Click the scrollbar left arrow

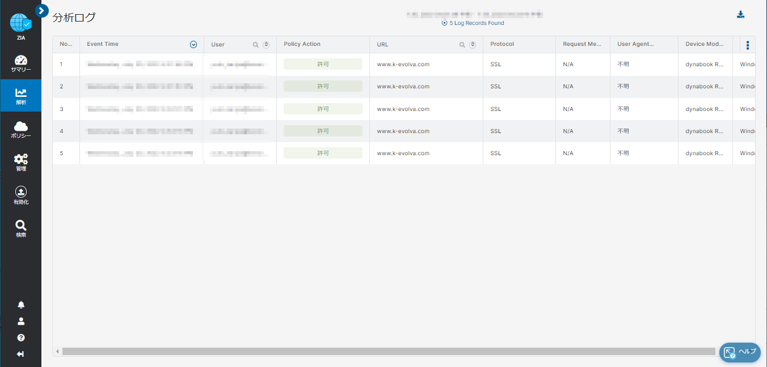pos(57,352)
